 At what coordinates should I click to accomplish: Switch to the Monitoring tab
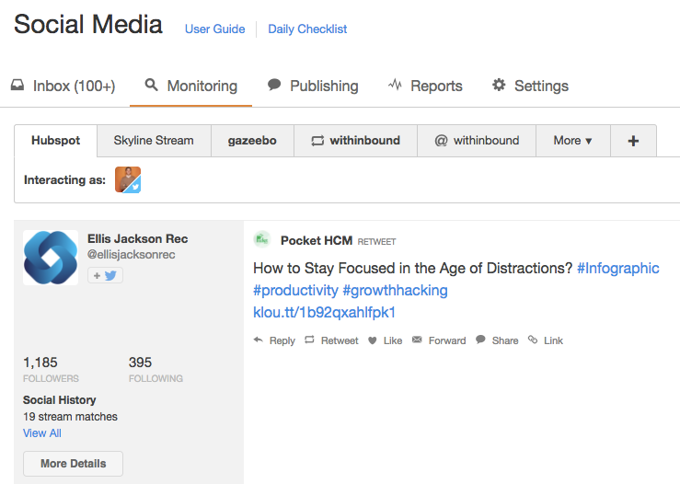point(190,86)
